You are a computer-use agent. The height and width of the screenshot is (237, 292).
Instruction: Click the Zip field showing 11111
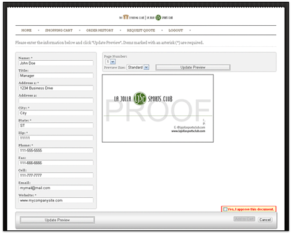coord(56,138)
